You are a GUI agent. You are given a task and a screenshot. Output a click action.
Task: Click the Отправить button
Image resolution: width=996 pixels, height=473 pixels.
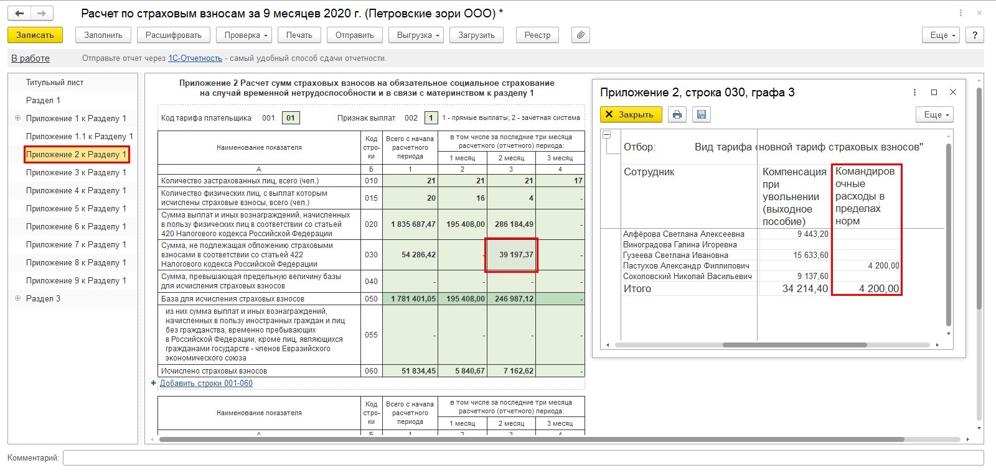click(x=355, y=35)
